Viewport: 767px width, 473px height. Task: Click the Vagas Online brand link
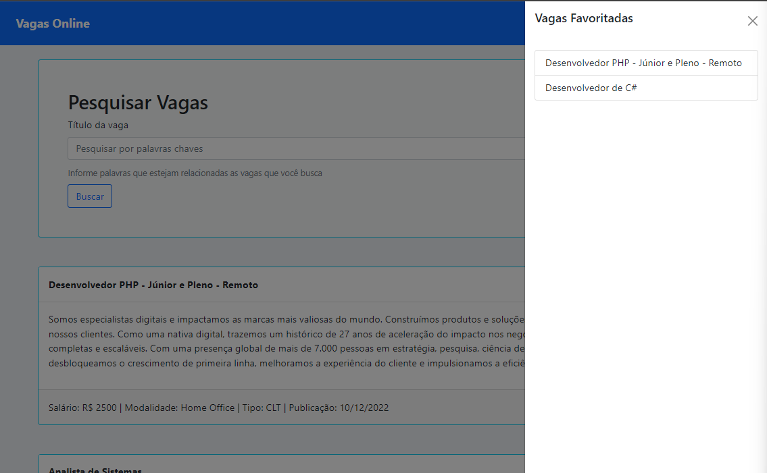point(53,23)
